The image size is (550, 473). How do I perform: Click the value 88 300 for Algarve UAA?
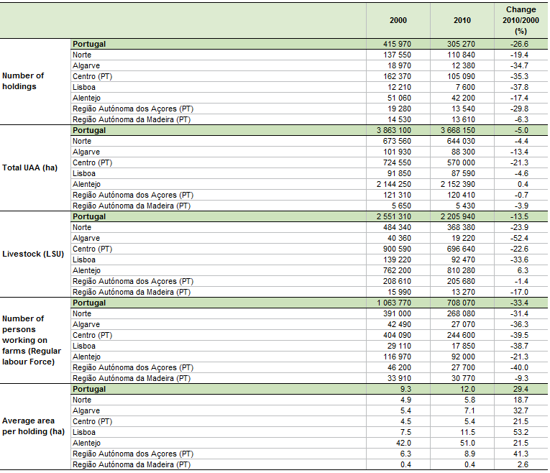tap(463, 152)
